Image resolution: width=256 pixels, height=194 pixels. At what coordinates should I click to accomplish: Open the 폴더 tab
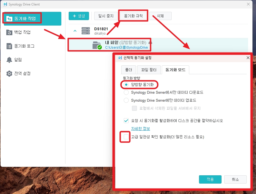[128, 70]
